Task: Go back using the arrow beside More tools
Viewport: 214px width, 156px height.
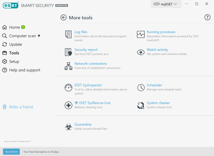Action: click(63, 18)
